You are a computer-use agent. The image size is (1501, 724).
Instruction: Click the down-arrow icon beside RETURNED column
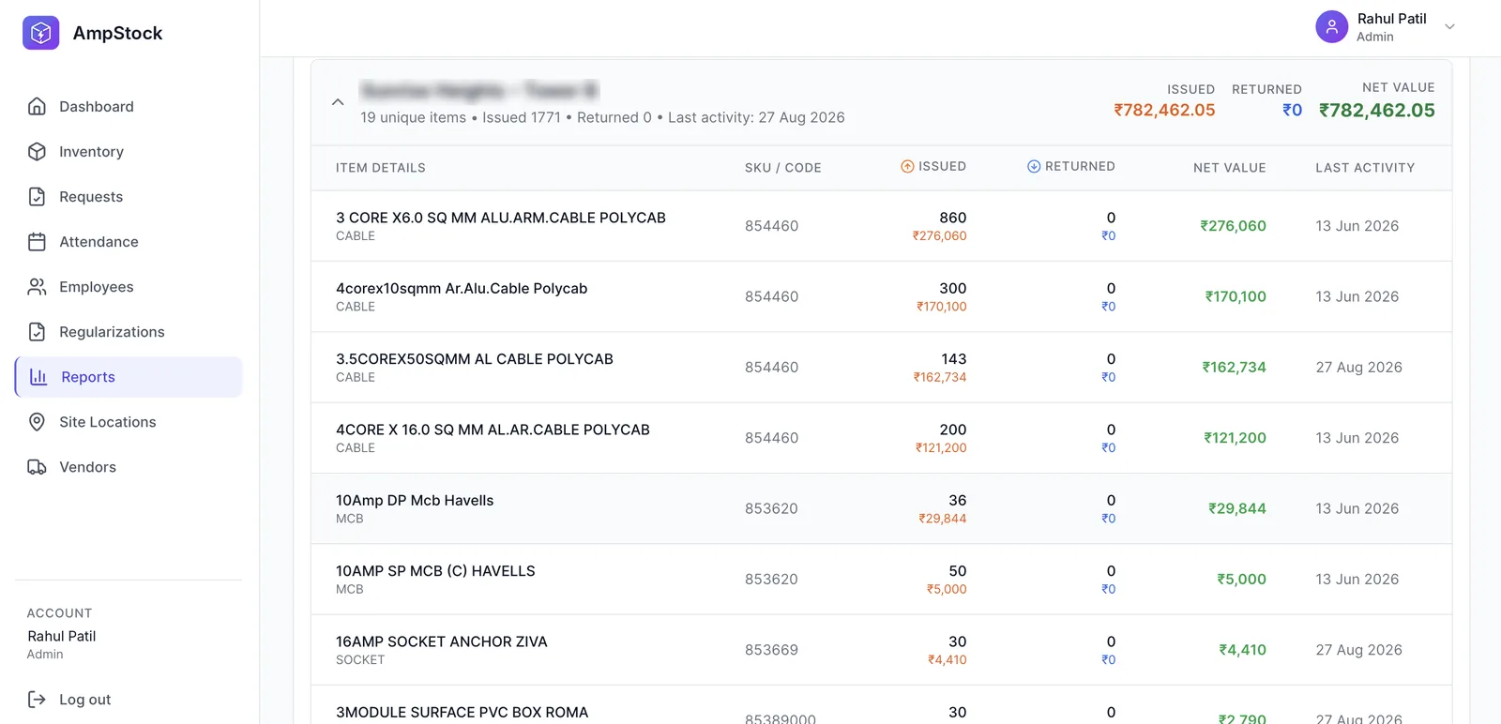tap(1034, 167)
